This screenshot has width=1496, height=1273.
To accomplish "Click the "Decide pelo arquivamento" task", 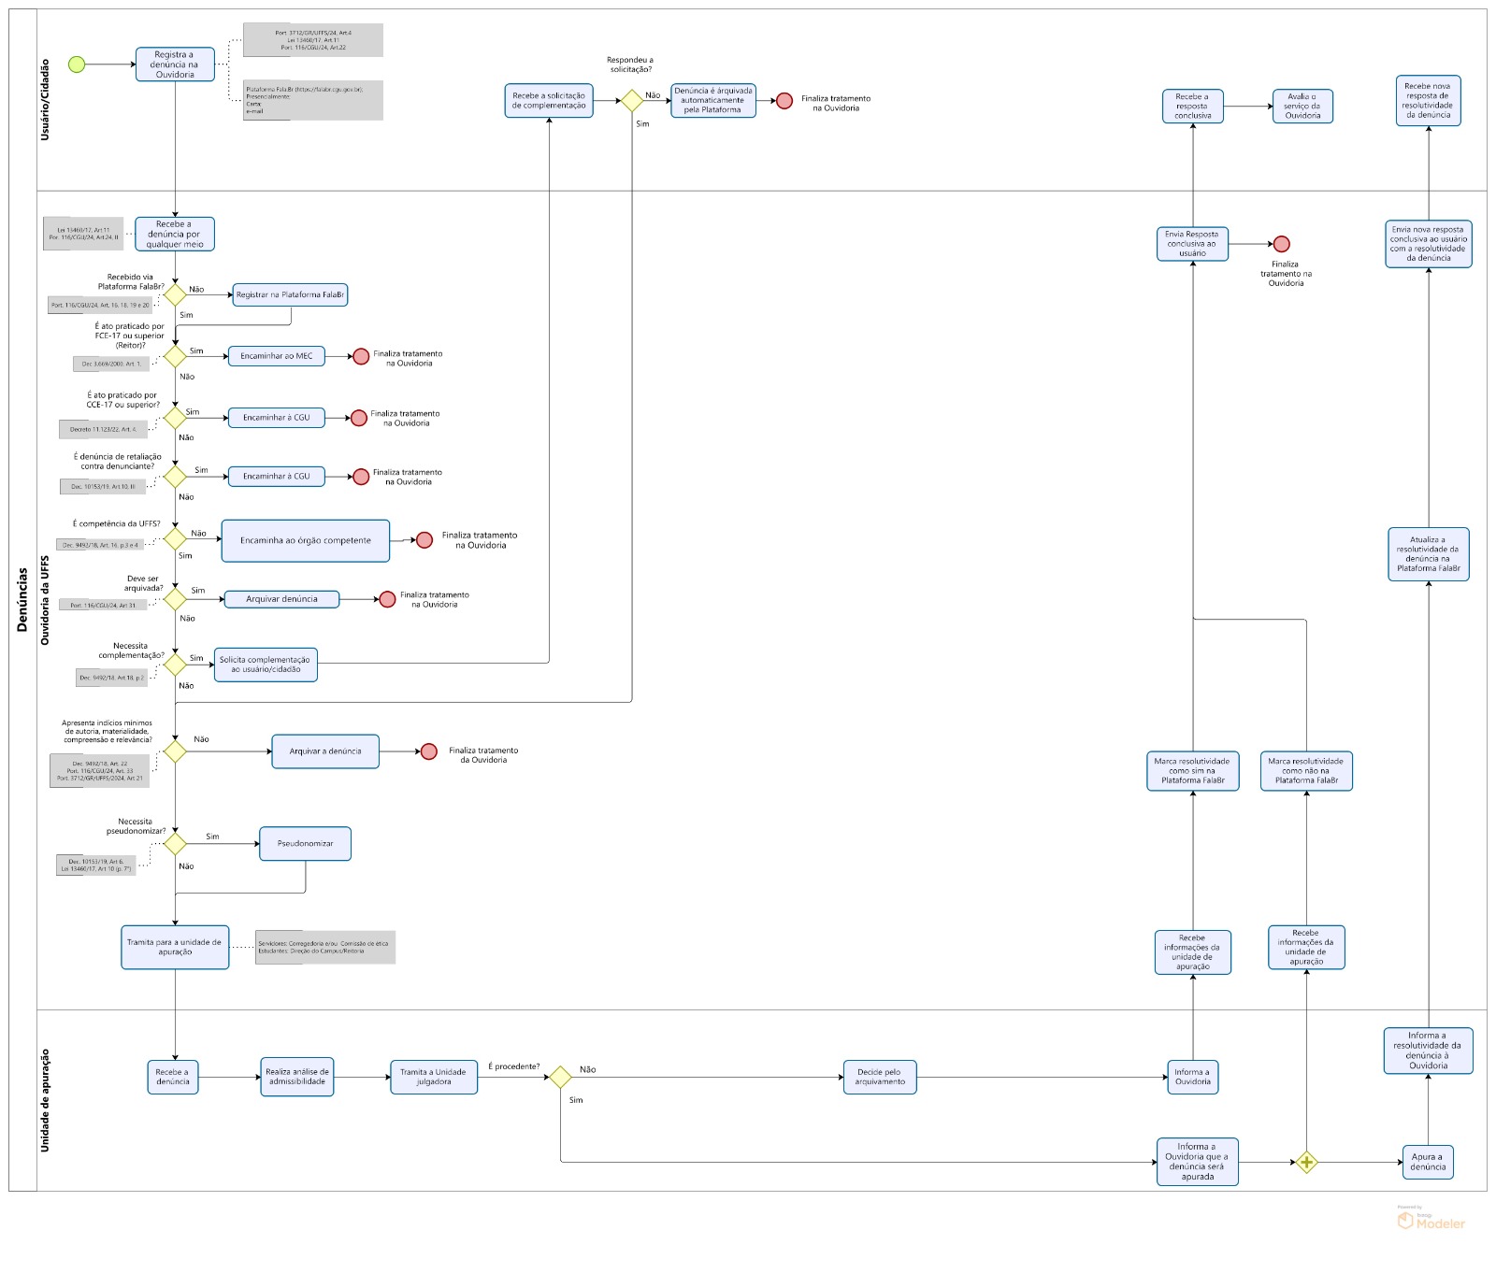I will [880, 1078].
